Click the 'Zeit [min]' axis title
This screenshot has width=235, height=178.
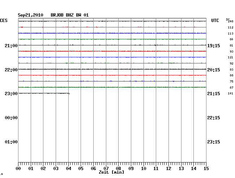[x=111, y=172]
